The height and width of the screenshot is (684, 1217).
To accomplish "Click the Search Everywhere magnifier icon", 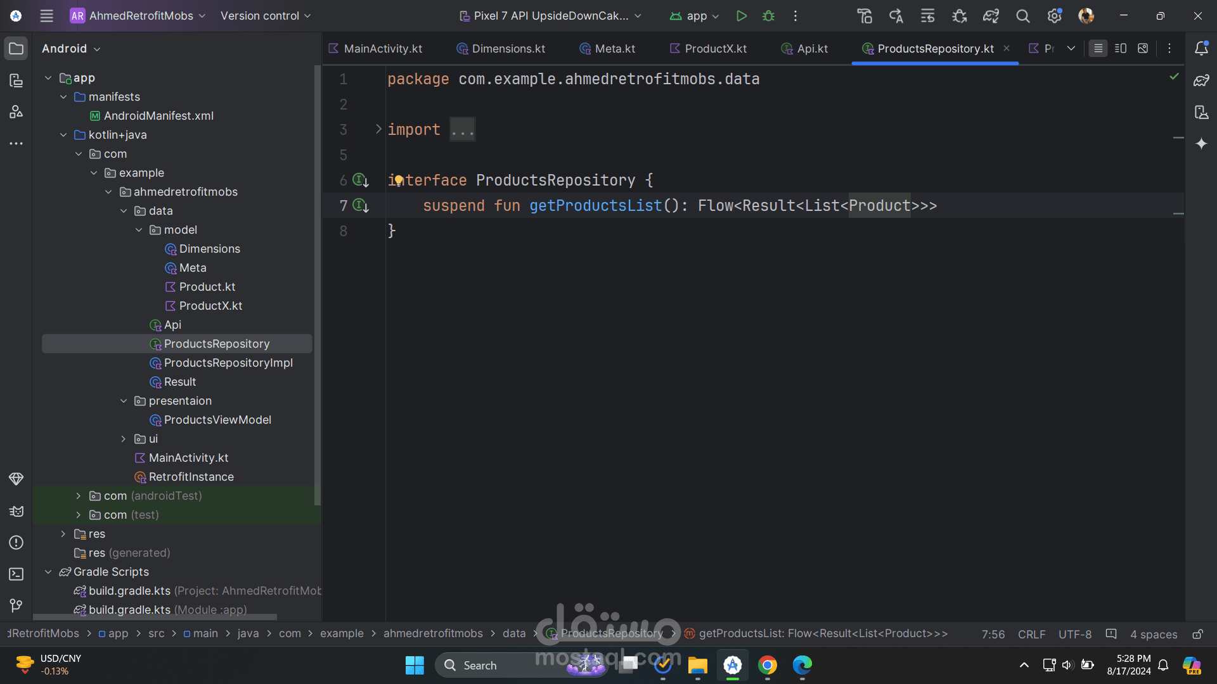I will point(1022,16).
